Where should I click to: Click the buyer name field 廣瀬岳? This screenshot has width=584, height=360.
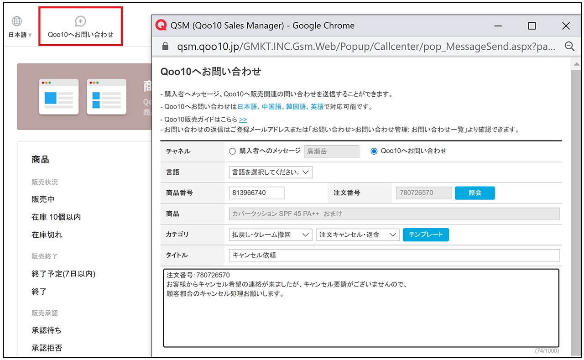(x=332, y=151)
